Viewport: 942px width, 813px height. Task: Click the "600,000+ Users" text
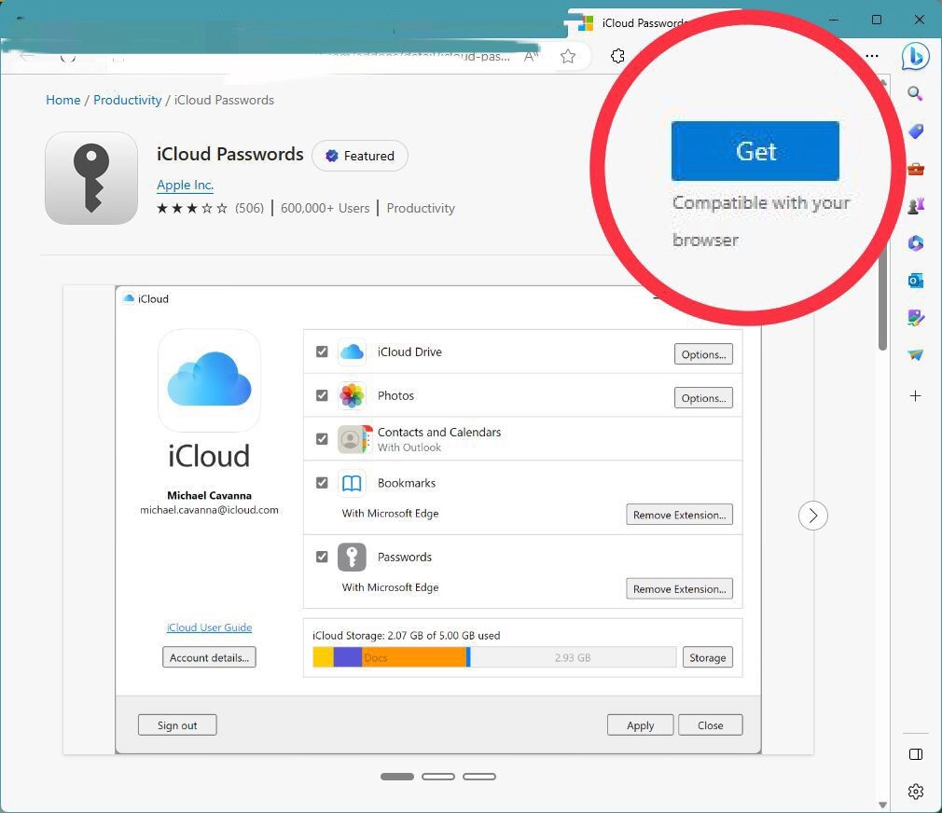pyautogui.click(x=325, y=208)
